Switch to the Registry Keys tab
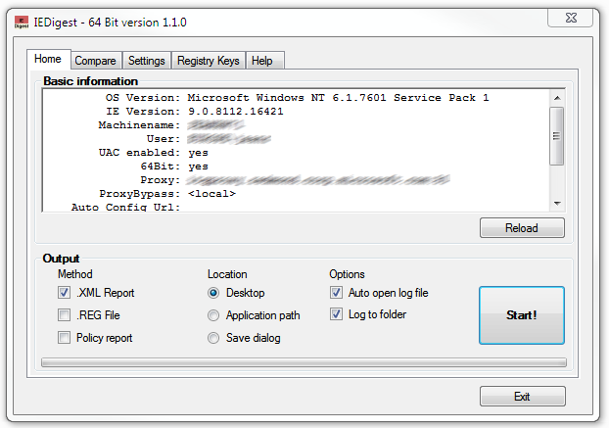The image size is (609, 428). pos(209,61)
